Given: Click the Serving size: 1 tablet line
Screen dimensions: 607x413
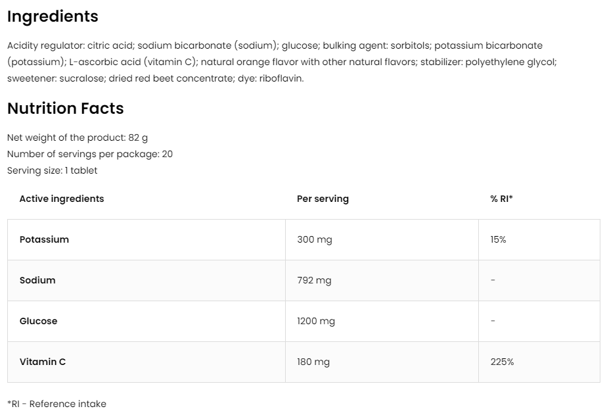Looking at the screenshot, I should click(52, 170).
